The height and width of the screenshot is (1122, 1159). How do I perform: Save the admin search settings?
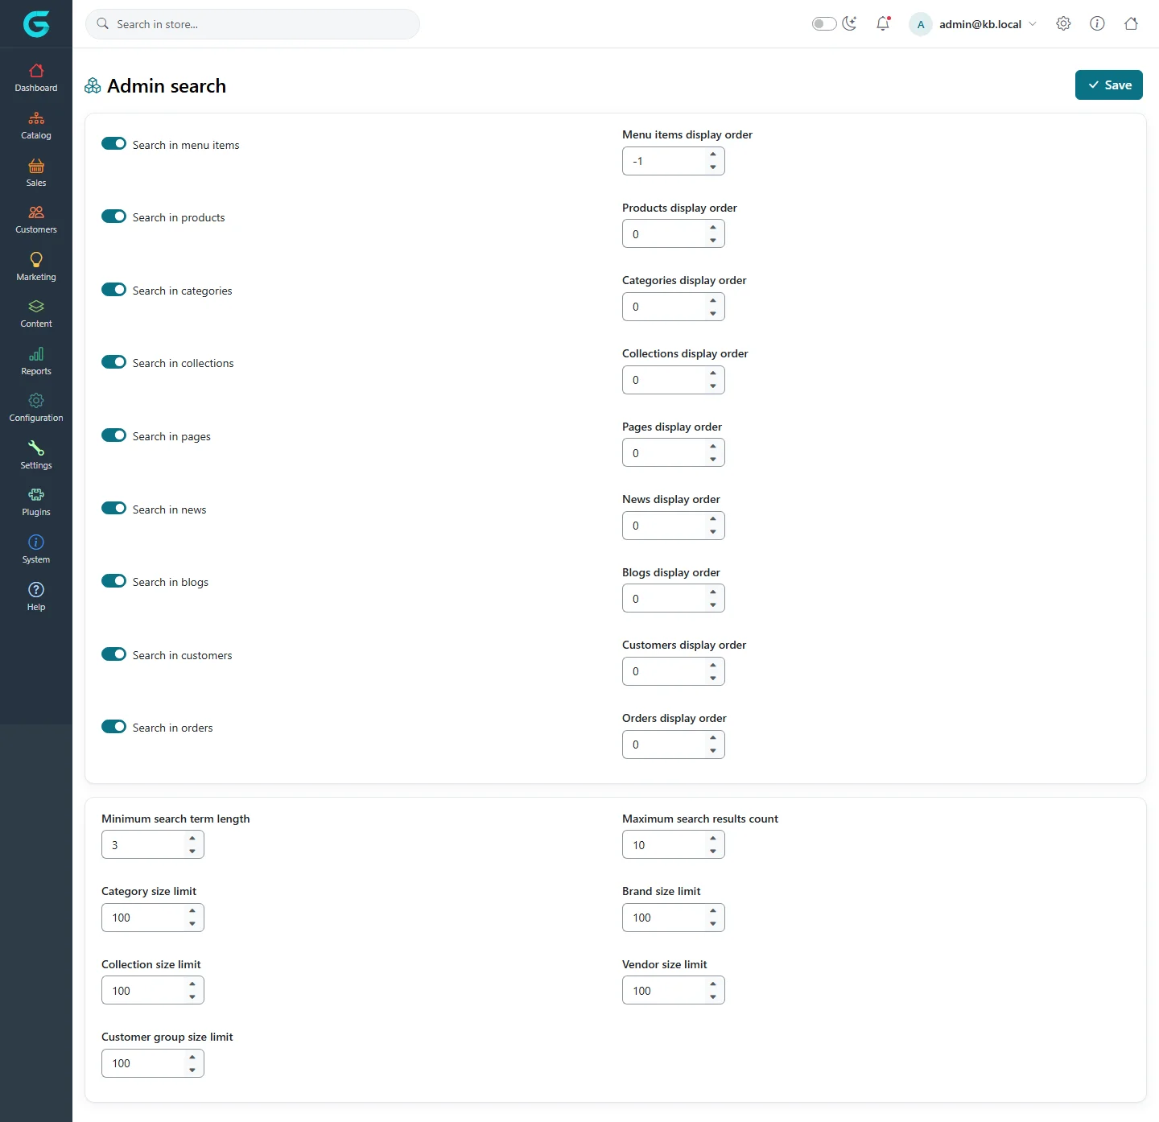(x=1109, y=85)
